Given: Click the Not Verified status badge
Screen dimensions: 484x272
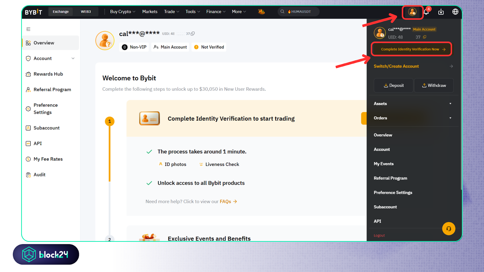Looking at the screenshot, I should 209,47.
